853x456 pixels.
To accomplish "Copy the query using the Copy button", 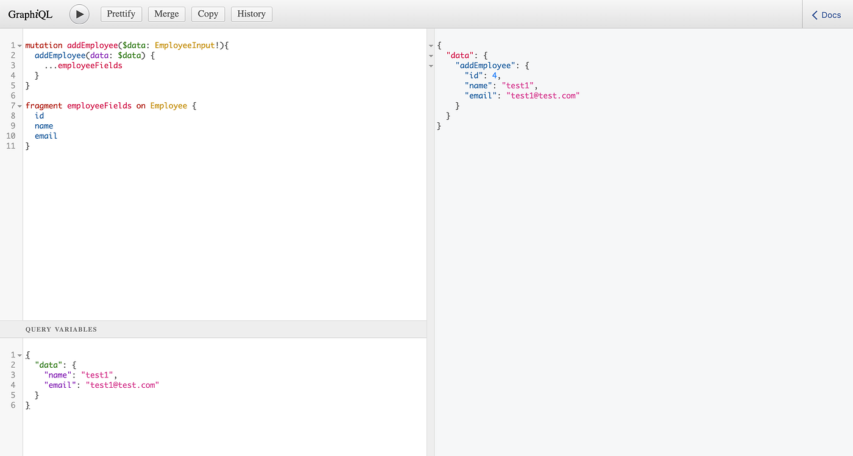I will click(x=208, y=13).
